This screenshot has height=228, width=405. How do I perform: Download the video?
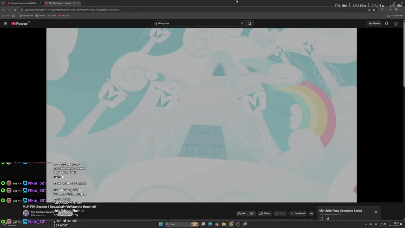coord(297,213)
